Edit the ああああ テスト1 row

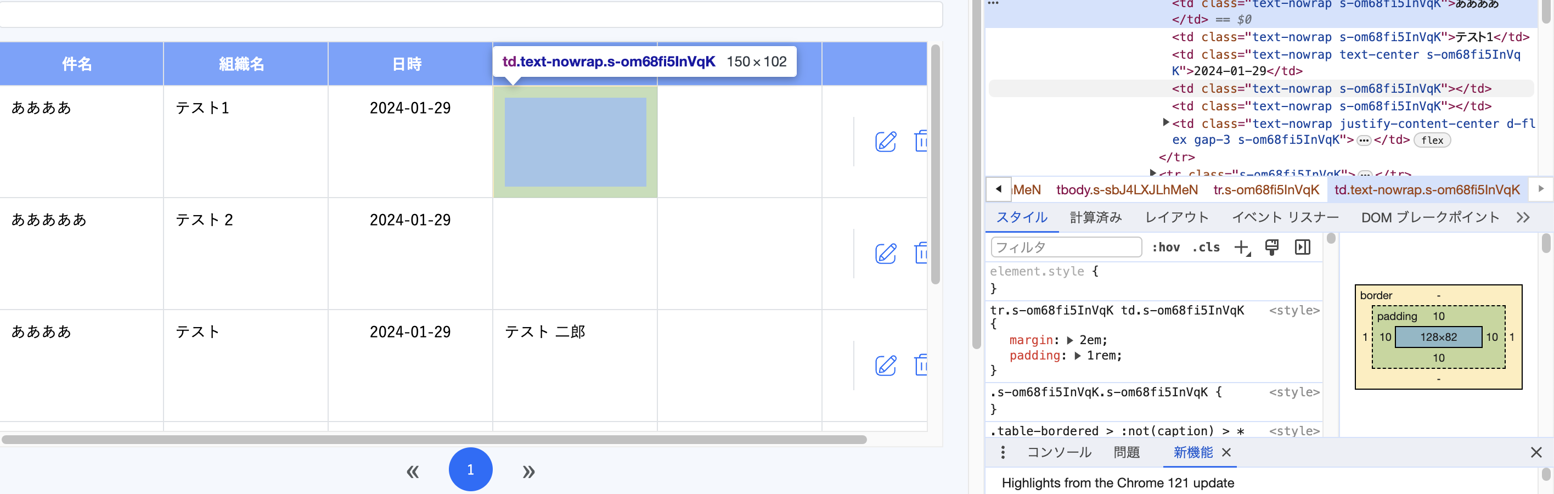point(886,142)
